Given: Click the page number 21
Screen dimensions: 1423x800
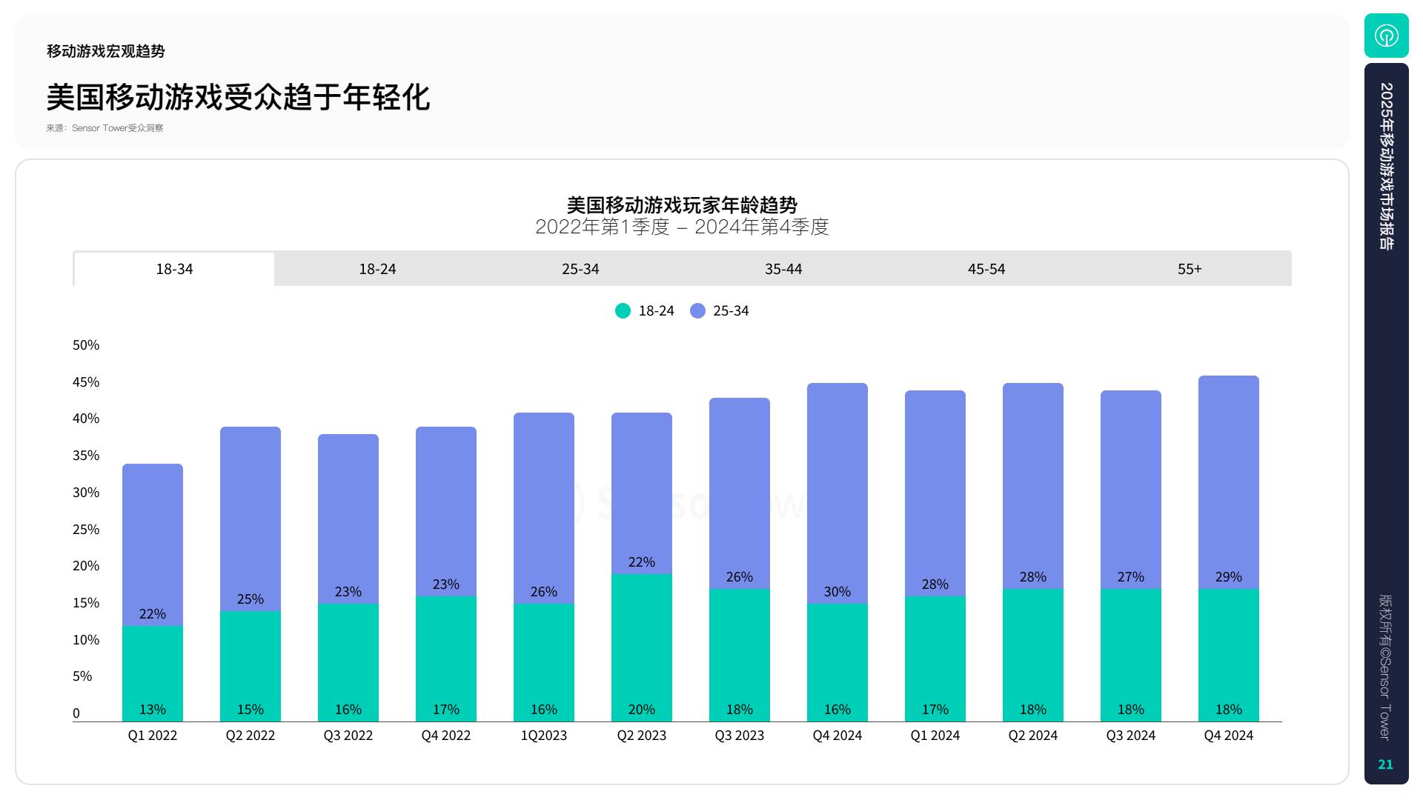Looking at the screenshot, I should point(1385,764).
